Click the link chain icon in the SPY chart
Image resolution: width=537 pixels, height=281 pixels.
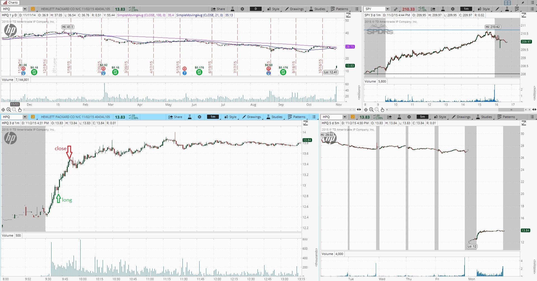click(x=396, y=9)
